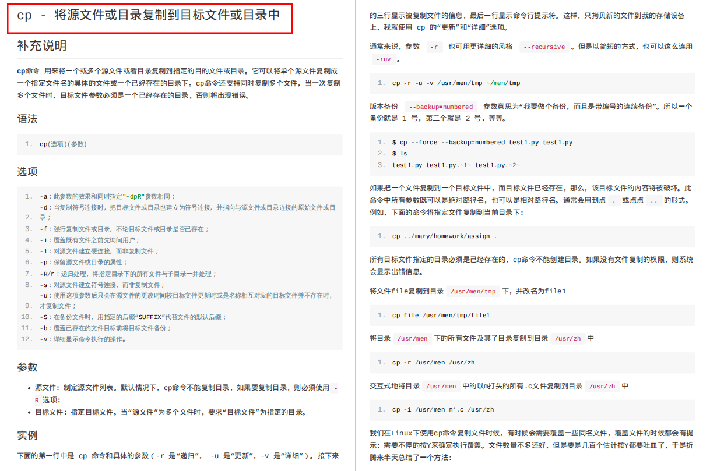Click the inline code /usr/men/tmp after 将文件file复制到目录
Viewport: 710px width, 471px height.
click(x=473, y=291)
